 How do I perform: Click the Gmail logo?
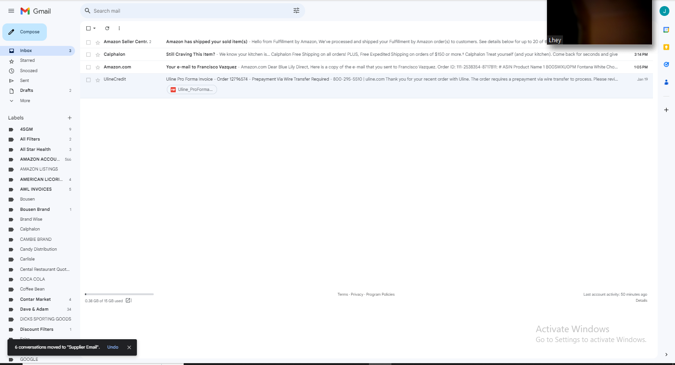pyautogui.click(x=36, y=11)
